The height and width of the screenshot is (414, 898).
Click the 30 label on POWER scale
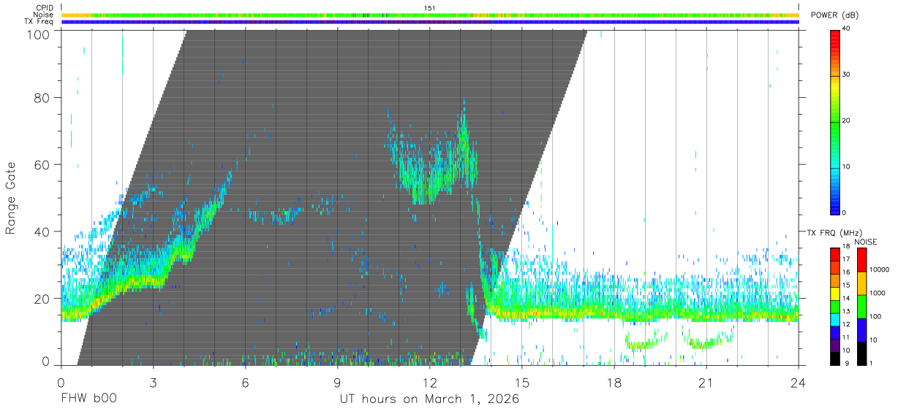point(848,74)
